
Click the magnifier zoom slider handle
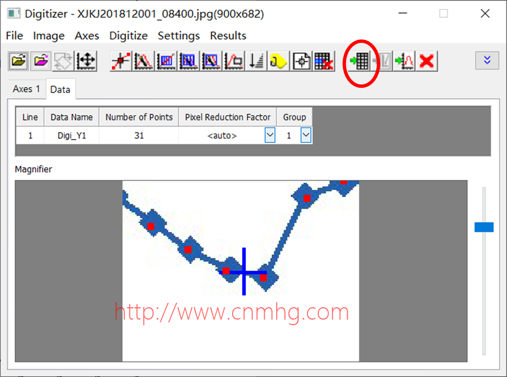click(x=484, y=227)
